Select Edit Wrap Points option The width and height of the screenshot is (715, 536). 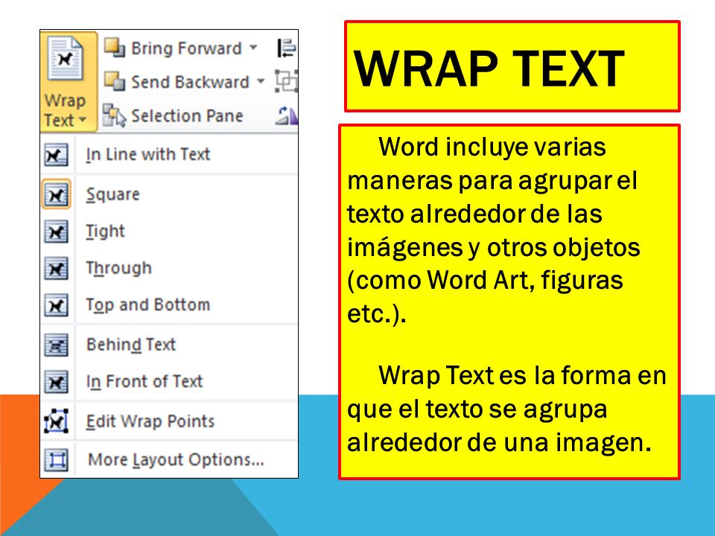point(150,421)
